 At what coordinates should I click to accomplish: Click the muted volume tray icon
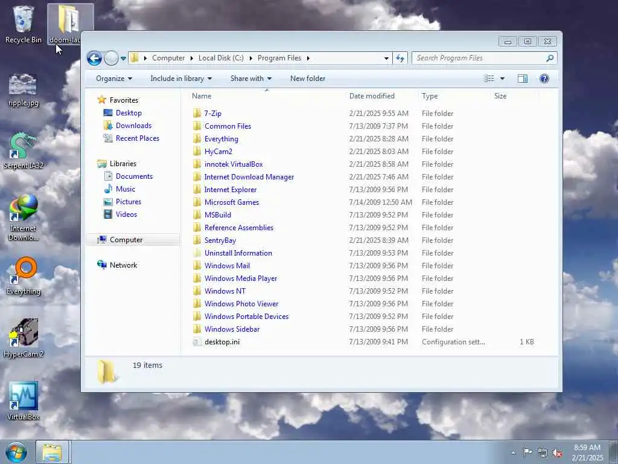557,453
